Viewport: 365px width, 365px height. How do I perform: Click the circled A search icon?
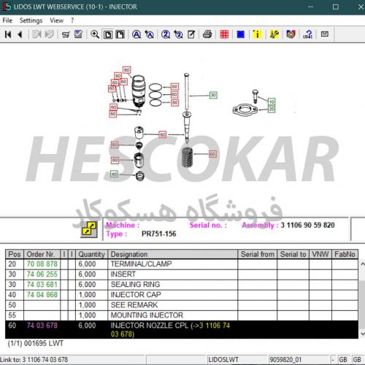click(137, 34)
